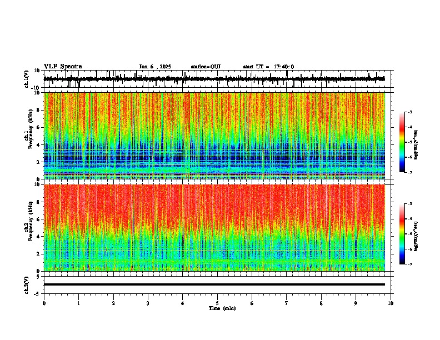Click time axis tick label "3"

click(x=148, y=303)
